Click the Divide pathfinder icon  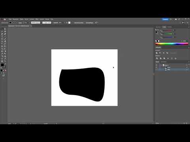point(157,58)
